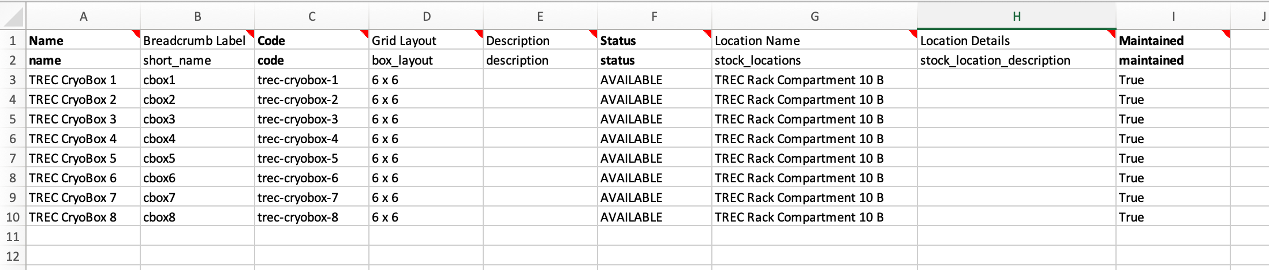This screenshot has height=270, width=1269.
Task: Select column E header
Action: pos(540,16)
